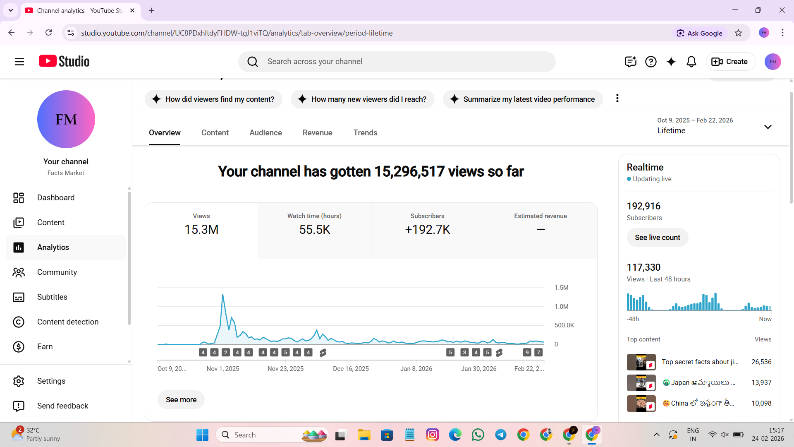This screenshot has height=447, width=794.
Task: Open Settings from sidebar
Action: click(x=51, y=381)
